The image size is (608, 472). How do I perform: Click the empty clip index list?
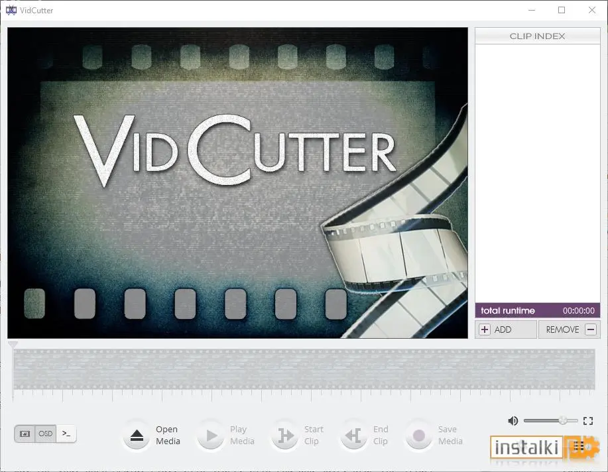[538, 174]
